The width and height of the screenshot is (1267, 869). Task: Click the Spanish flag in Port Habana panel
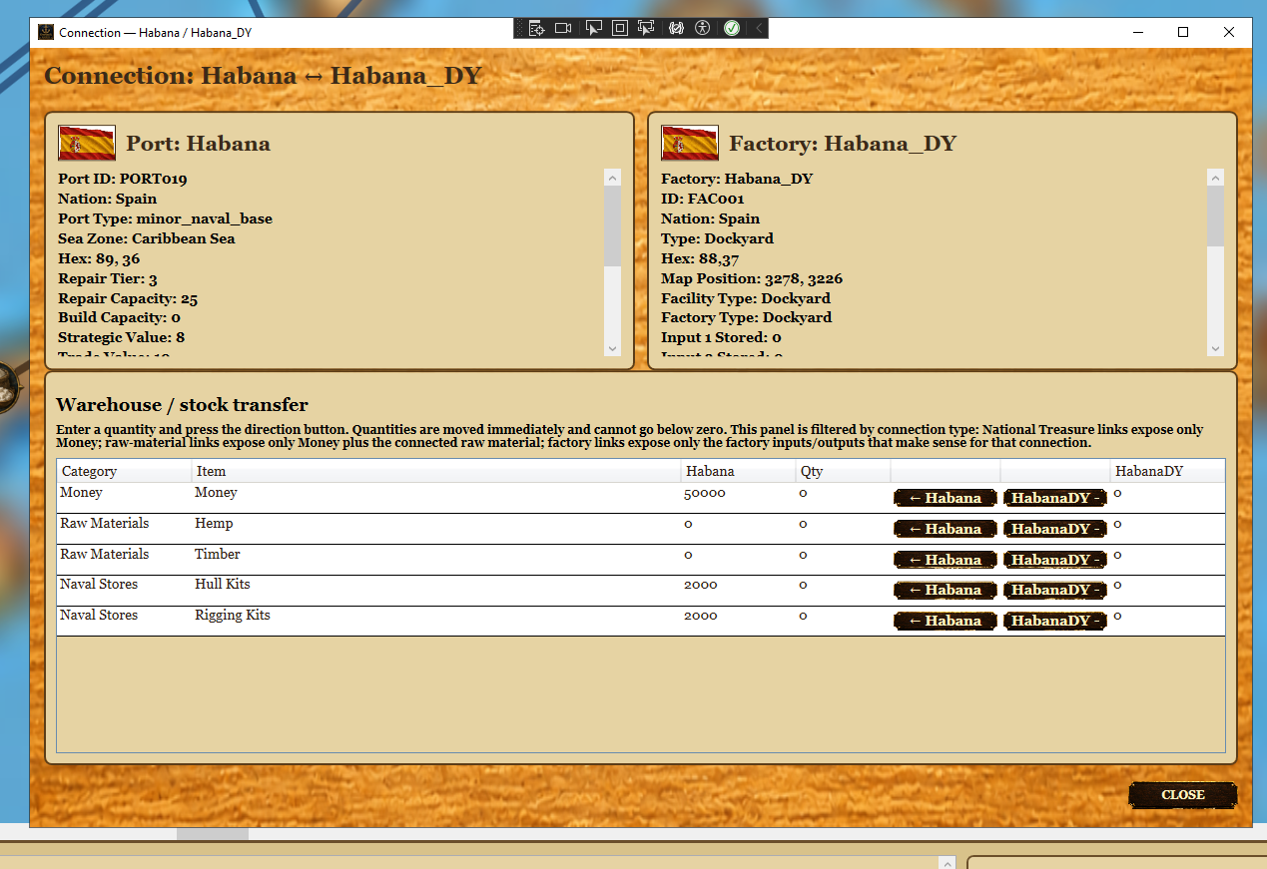[87, 143]
